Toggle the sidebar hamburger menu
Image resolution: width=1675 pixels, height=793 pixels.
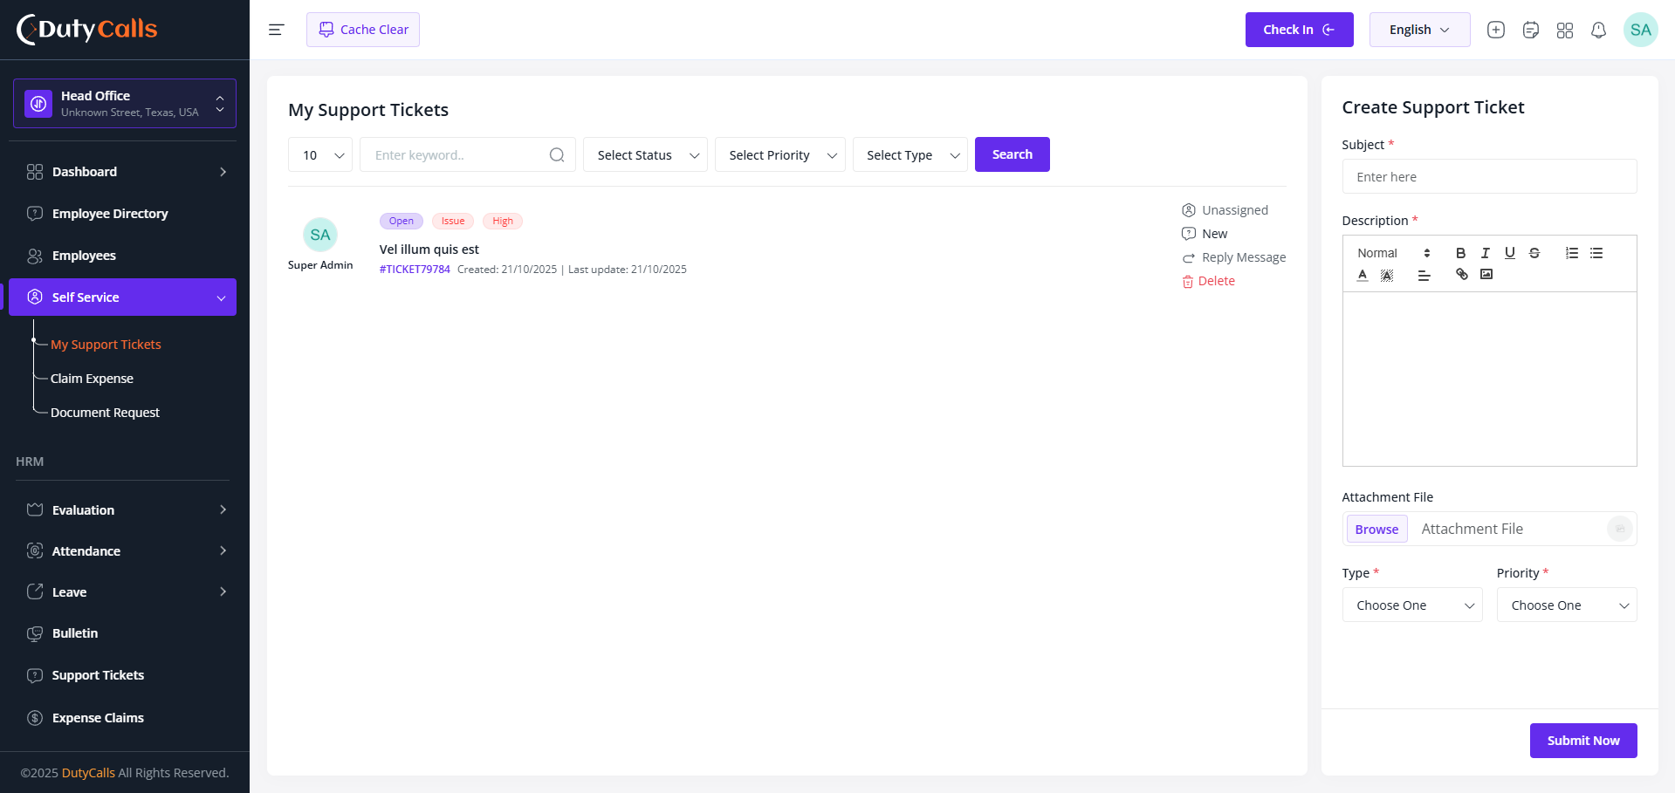pos(276,30)
